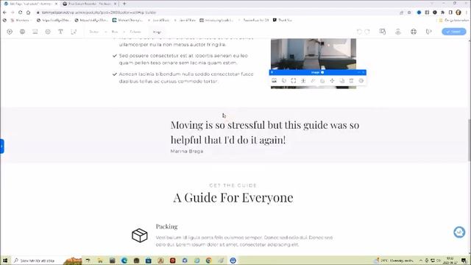Click the link chain icon in Image element toolbar
This screenshot has width=471, height=265.
pyautogui.click(x=313, y=80)
